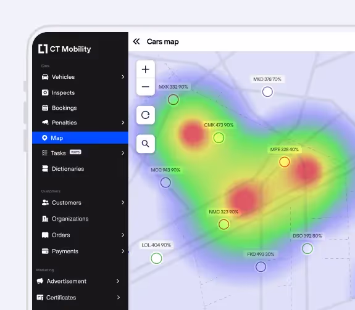
Task: Click the 'MKD 378 70%' label
Action: [267, 79]
